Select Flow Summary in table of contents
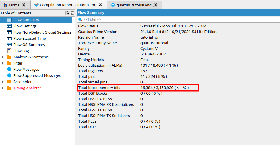 [26, 20]
